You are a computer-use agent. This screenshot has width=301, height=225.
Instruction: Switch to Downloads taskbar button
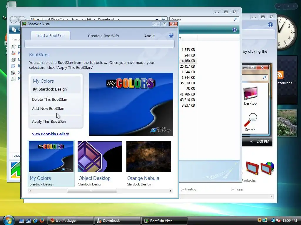(117, 221)
